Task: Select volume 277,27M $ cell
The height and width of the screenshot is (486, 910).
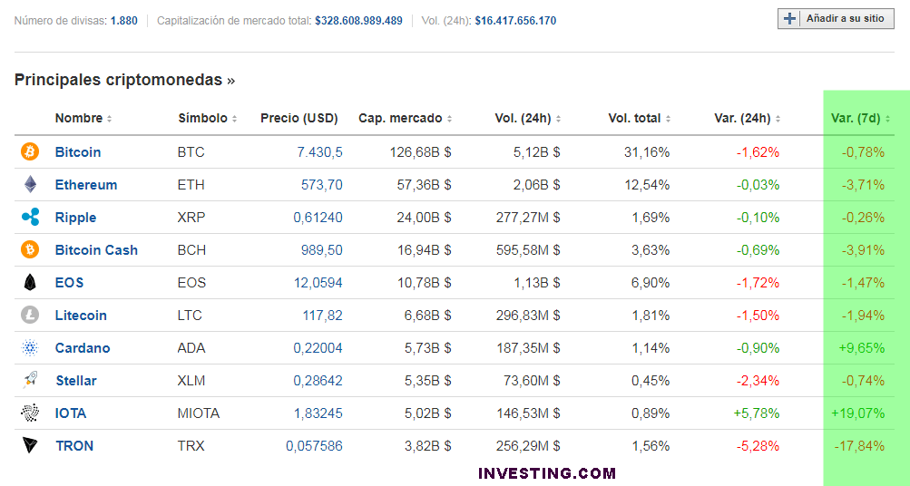Action: pyautogui.click(x=528, y=218)
